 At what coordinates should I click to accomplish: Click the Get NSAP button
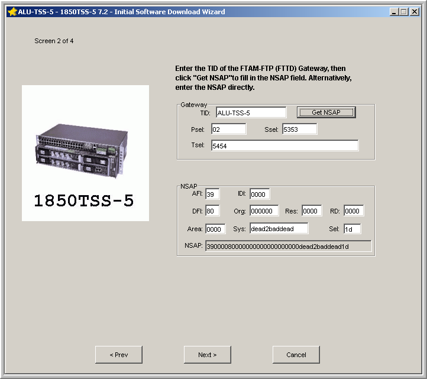click(326, 112)
